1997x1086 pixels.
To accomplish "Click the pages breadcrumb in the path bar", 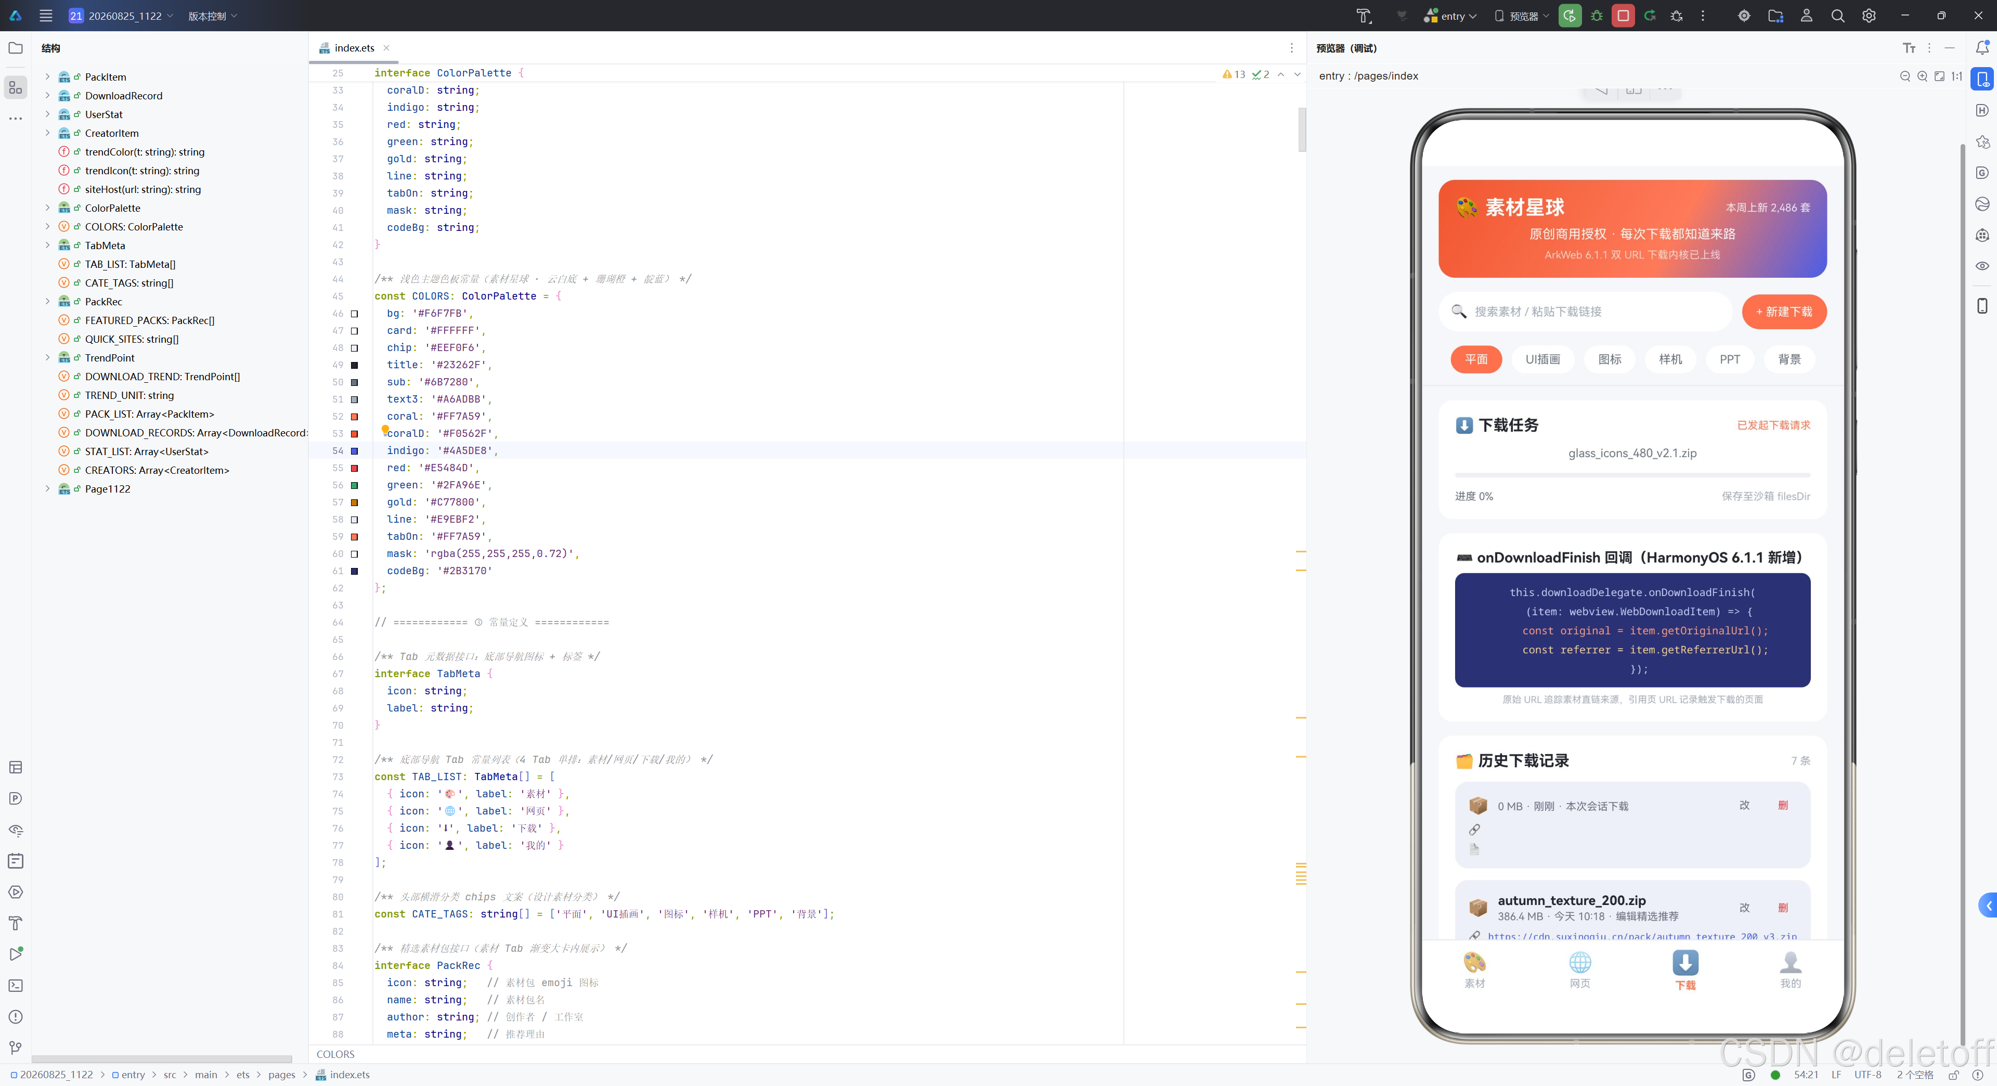I will (x=281, y=1075).
